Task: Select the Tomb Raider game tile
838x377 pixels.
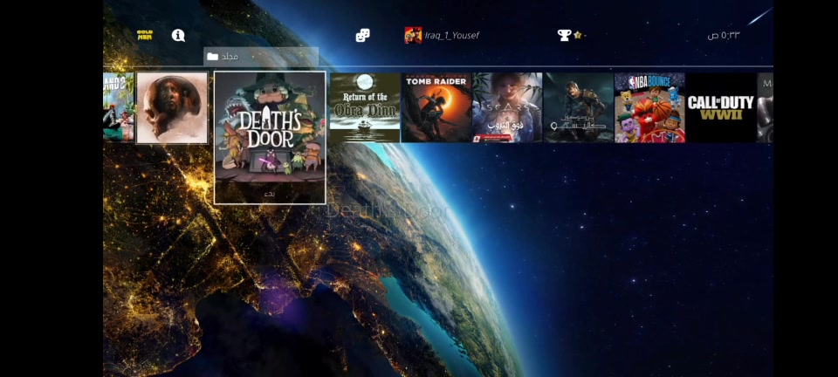Action: pos(436,108)
